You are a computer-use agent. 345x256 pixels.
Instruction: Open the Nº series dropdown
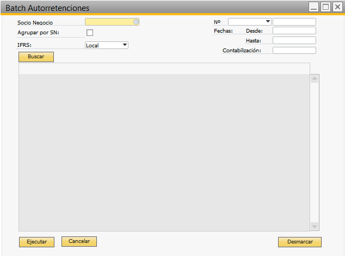(x=267, y=22)
